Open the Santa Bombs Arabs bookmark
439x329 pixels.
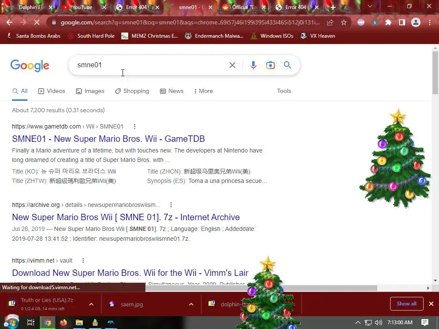tap(33, 36)
